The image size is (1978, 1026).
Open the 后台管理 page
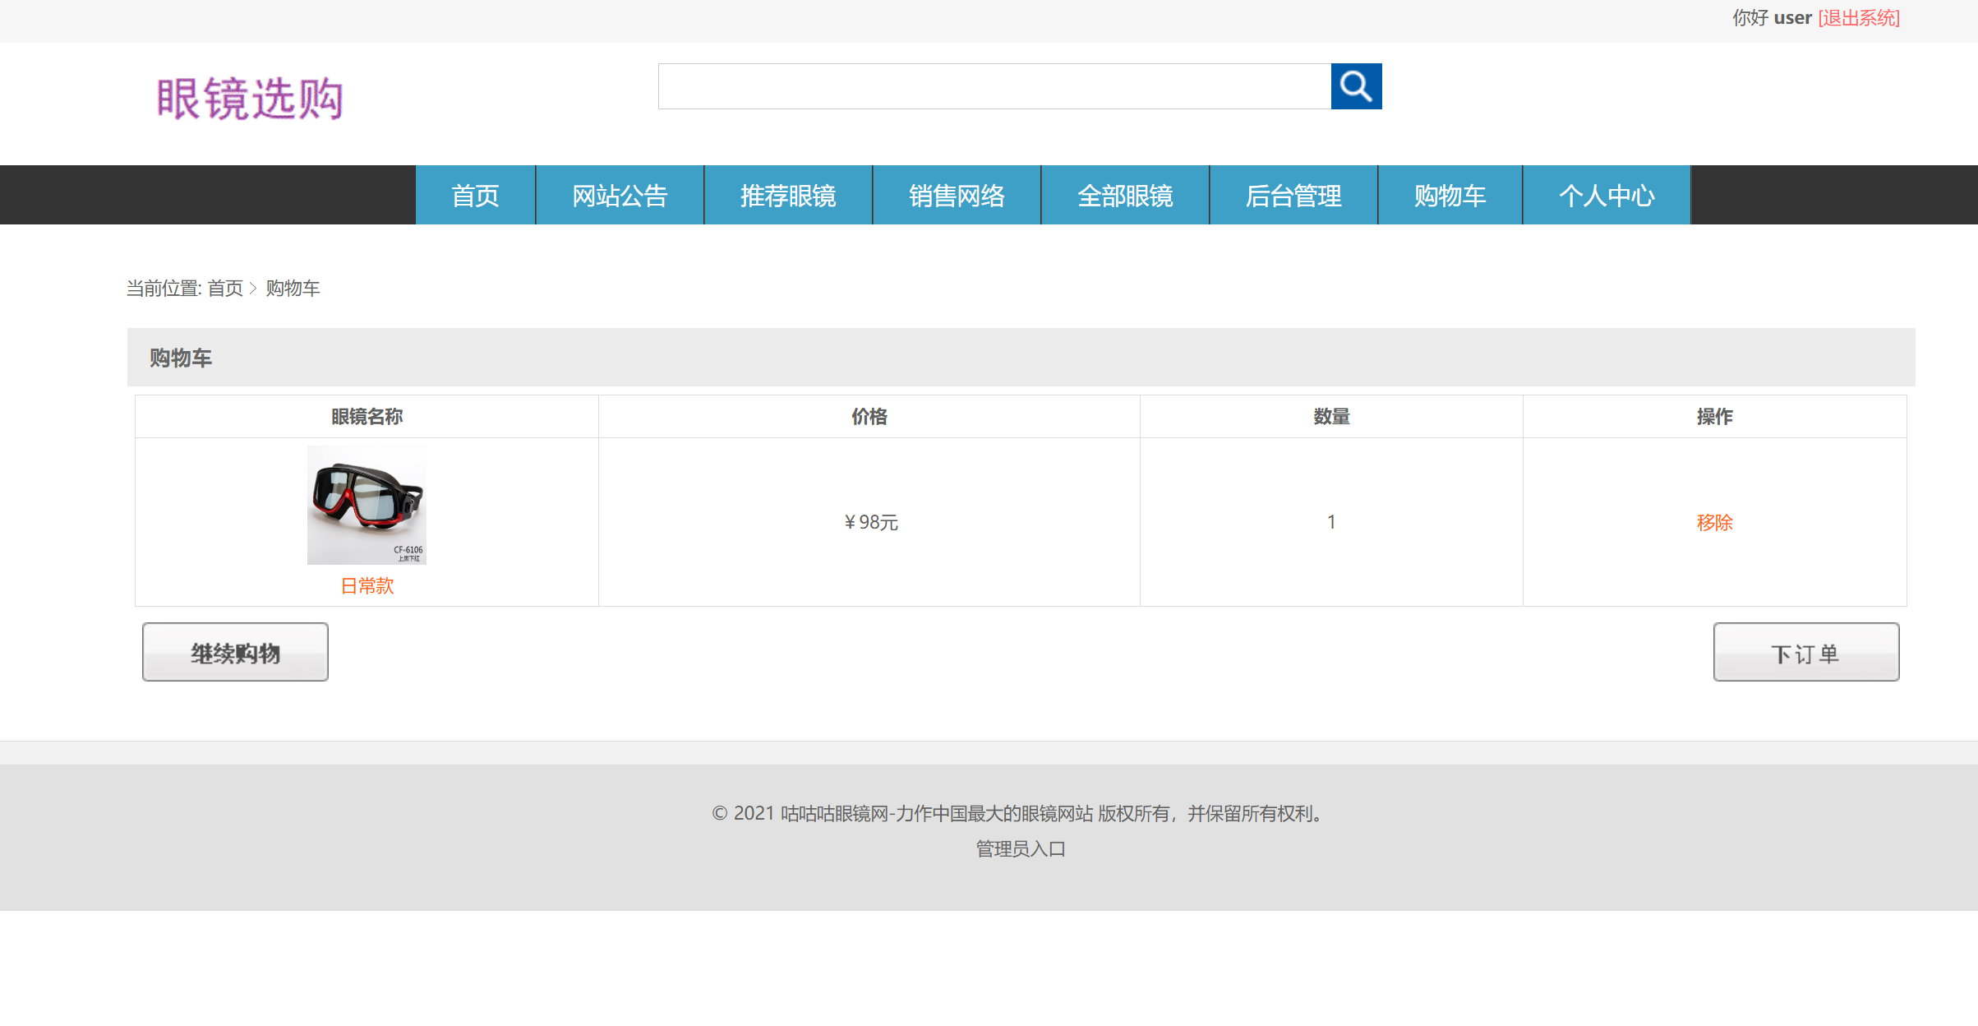(x=1293, y=195)
